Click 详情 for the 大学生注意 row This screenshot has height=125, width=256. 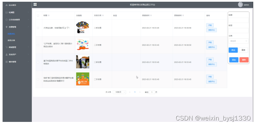(210, 25)
